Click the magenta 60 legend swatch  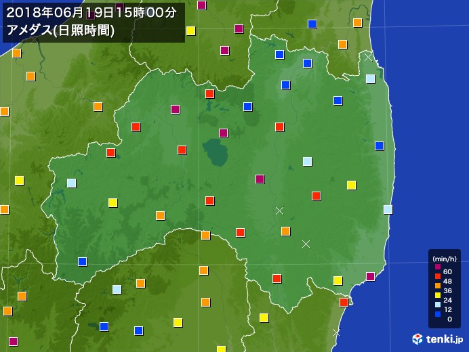pyautogui.click(x=438, y=267)
